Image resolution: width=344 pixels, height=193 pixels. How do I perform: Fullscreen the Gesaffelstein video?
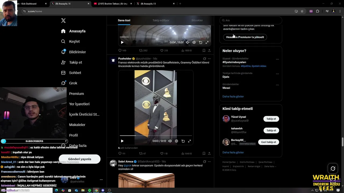click(189, 141)
